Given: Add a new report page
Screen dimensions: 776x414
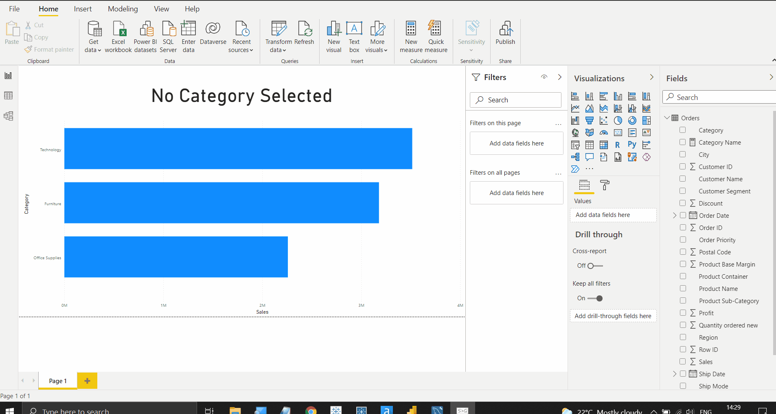Looking at the screenshot, I should pos(87,381).
